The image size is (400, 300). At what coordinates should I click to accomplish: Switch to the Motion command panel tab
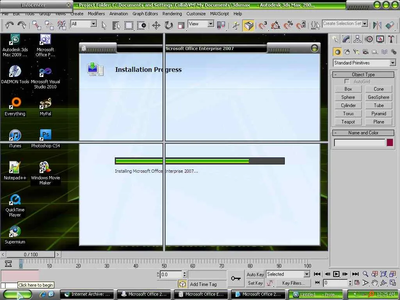369,39
